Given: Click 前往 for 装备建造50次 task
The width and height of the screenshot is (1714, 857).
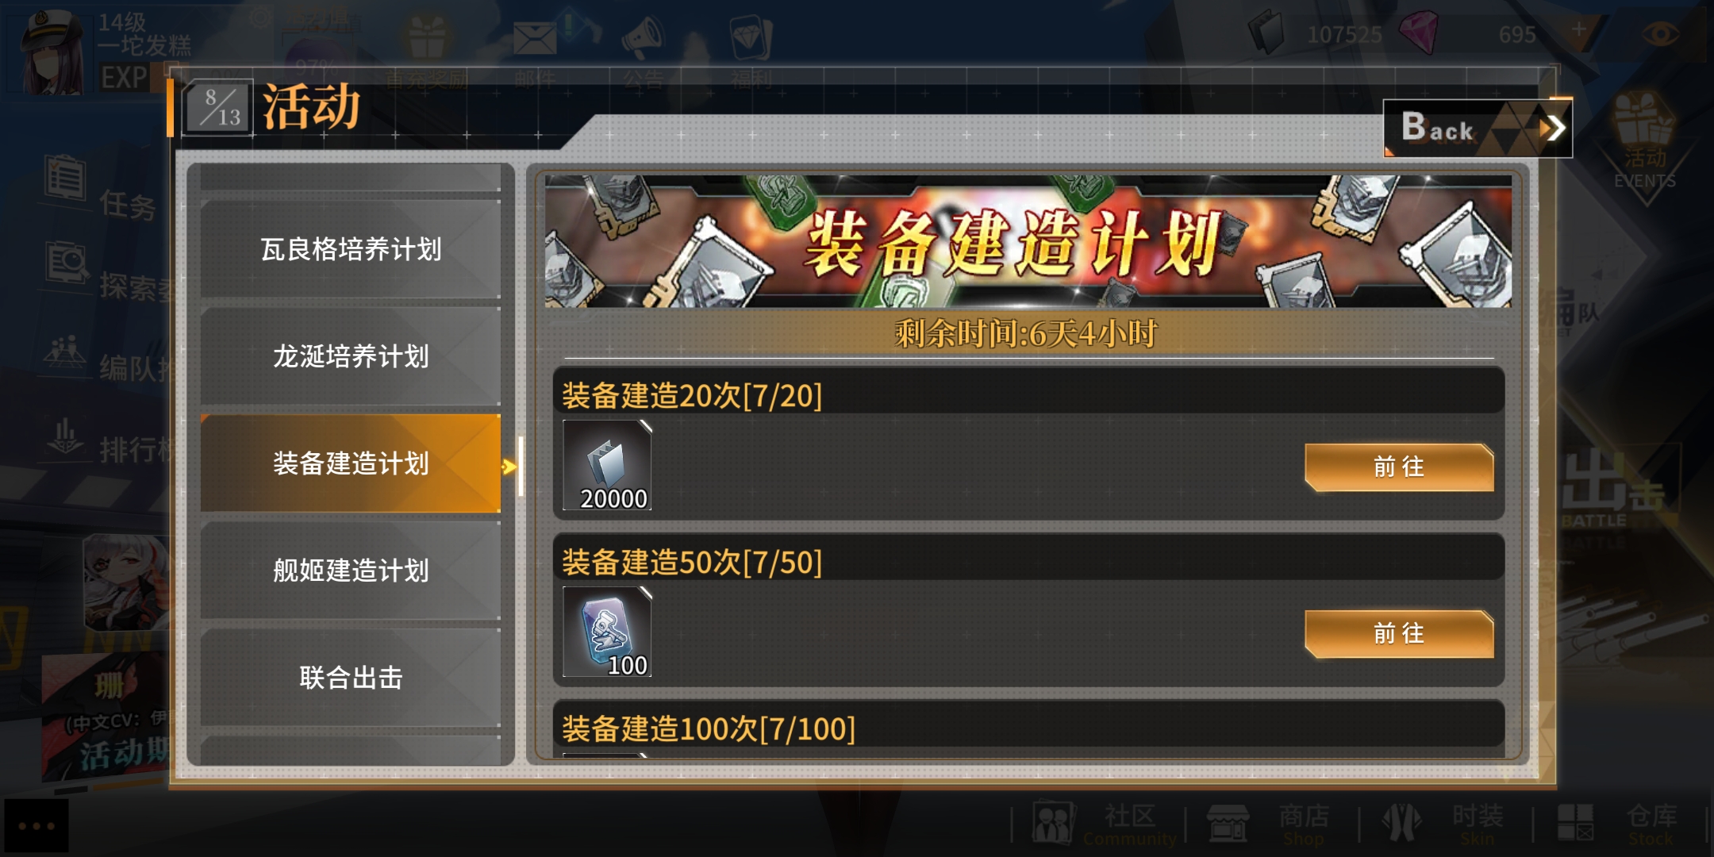Looking at the screenshot, I should tap(1399, 633).
